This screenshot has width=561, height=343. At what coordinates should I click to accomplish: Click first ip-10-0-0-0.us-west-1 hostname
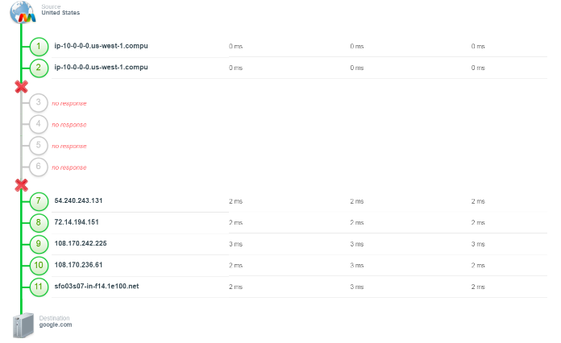click(x=101, y=46)
